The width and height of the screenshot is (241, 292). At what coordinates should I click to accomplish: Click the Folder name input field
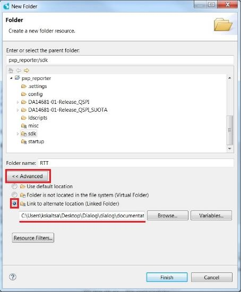tap(135, 163)
